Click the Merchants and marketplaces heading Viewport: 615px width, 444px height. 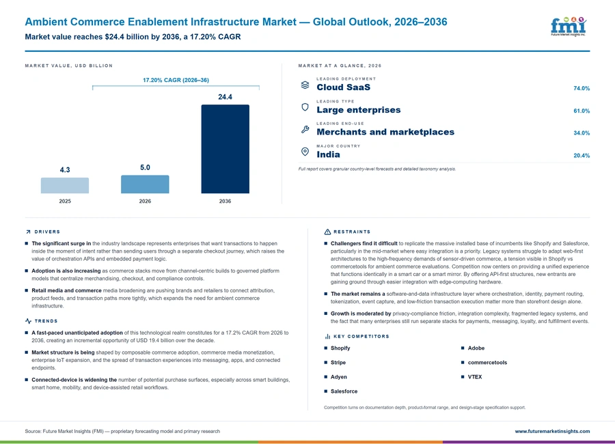point(385,133)
